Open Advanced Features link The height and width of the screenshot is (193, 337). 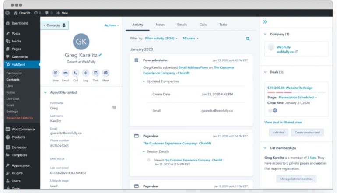click(x=20, y=118)
